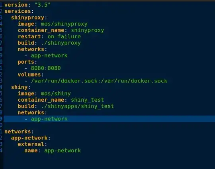
Task: Click the shiny service key
Action: [x=20, y=87]
